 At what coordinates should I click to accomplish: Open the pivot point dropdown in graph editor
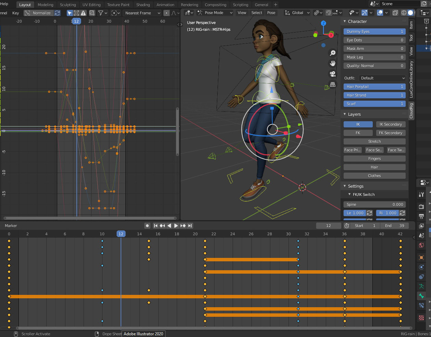pos(116,13)
